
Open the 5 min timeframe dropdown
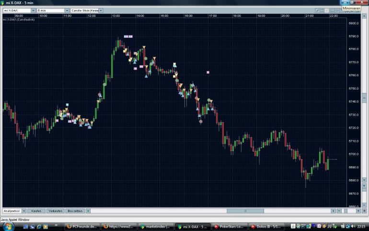click(67, 11)
